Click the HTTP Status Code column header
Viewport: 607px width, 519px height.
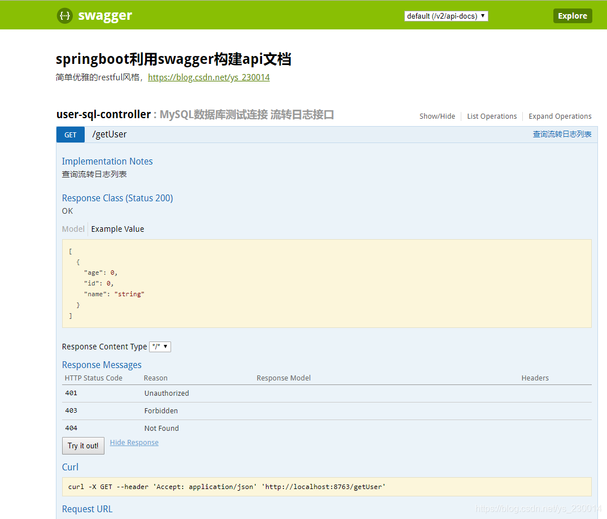click(x=93, y=378)
